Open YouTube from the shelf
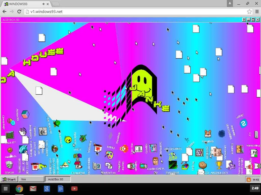The image size is (261, 195). pos(74,189)
